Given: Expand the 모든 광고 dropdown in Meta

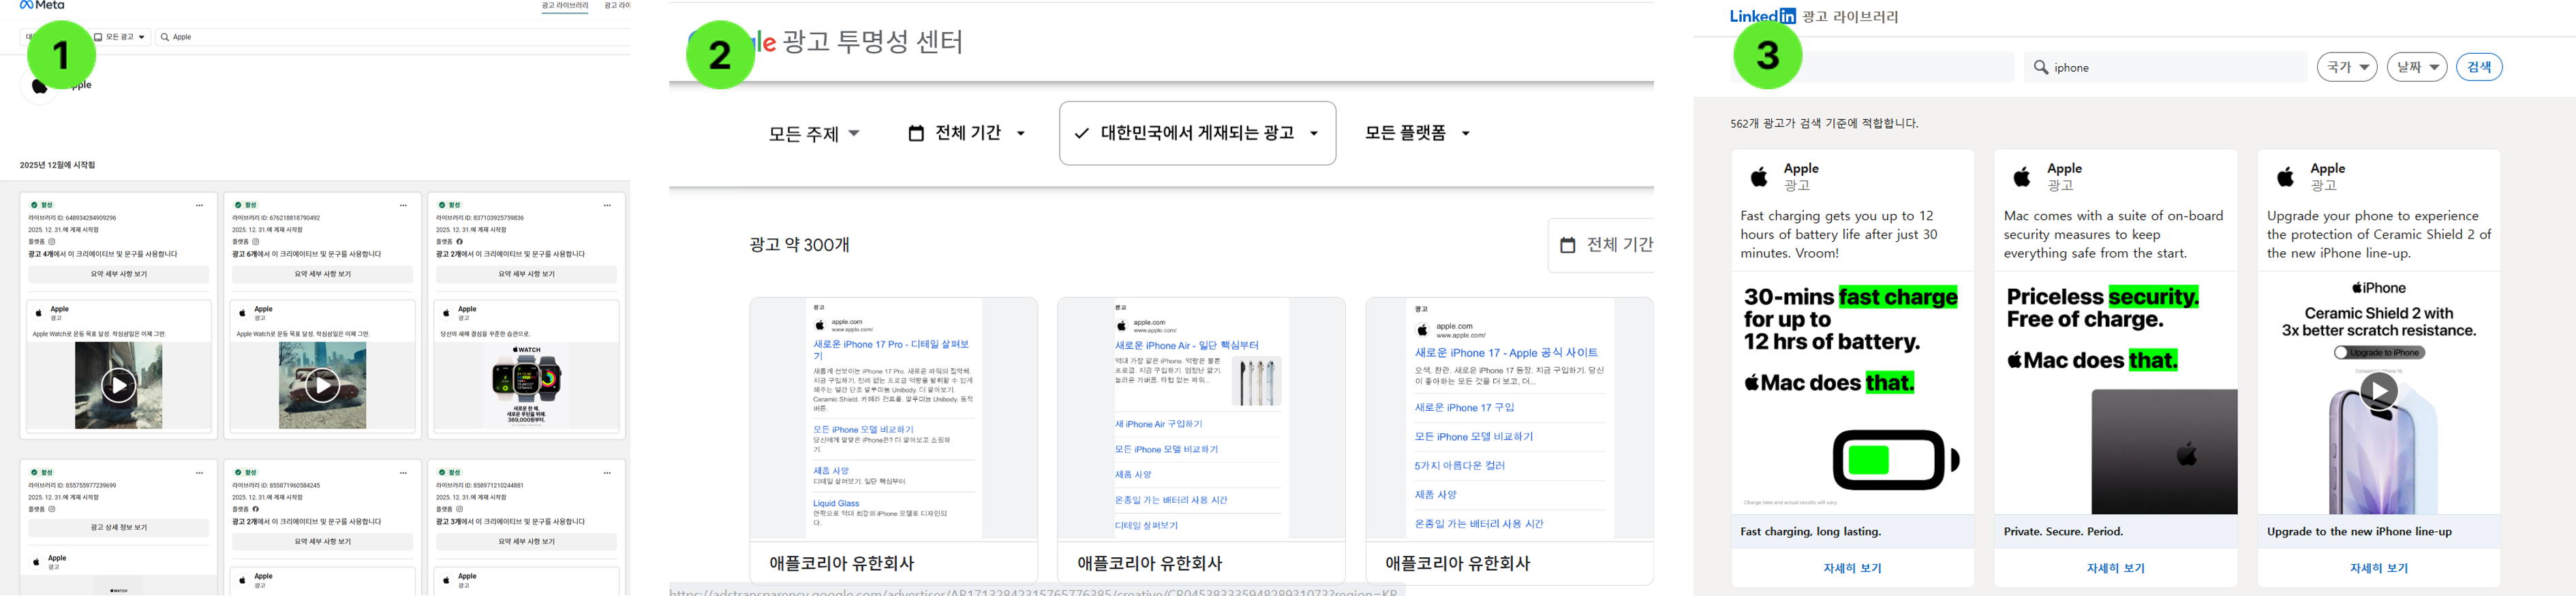Looking at the screenshot, I should 121,37.
